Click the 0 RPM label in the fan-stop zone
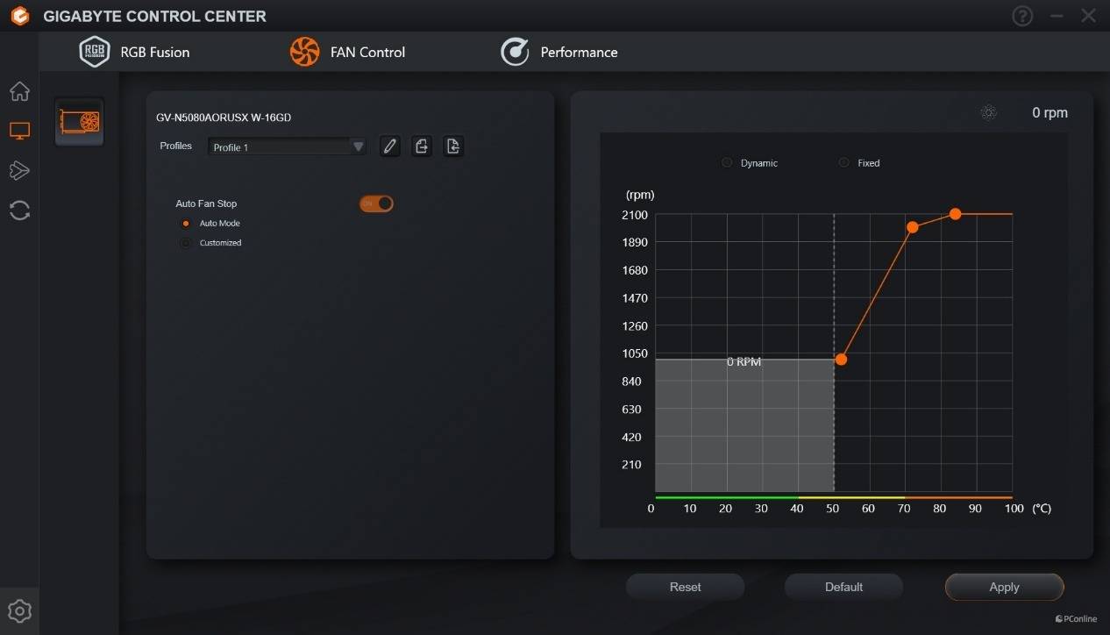 tap(744, 362)
